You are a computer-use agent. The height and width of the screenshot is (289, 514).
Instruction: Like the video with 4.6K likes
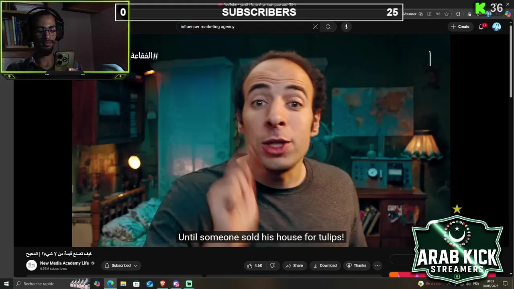(x=255, y=266)
